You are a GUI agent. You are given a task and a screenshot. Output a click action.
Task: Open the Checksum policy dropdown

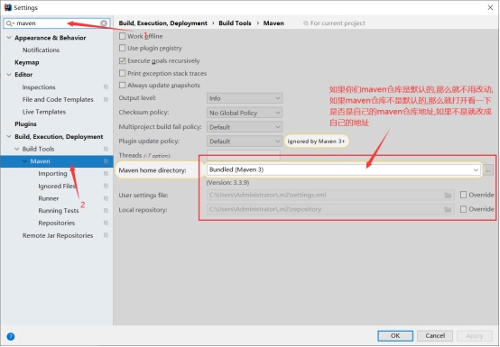[x=245, y=113]
